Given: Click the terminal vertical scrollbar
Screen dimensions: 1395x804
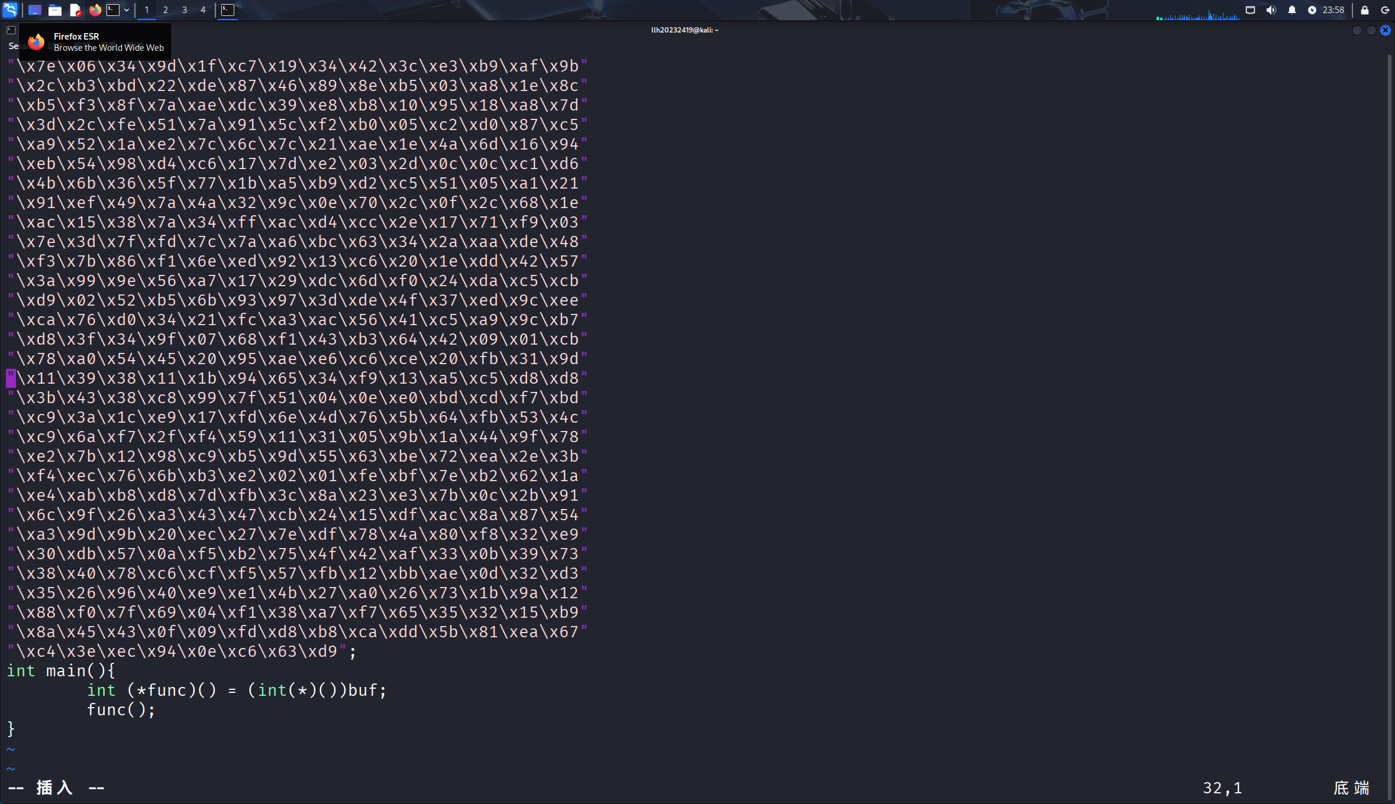Looking at the screenshot, I should [x=1389, y=414].
